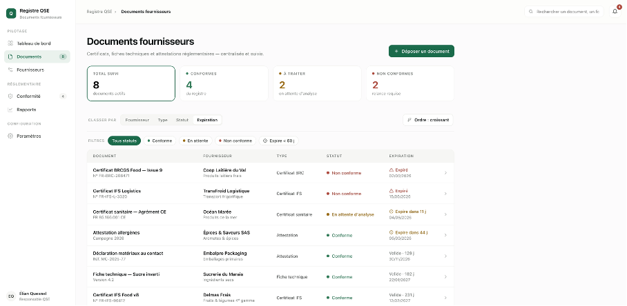Click the Expiré warning icon for Certificat IFS Logistics
This screenshot has height=306, width=627.
point(392,191)
